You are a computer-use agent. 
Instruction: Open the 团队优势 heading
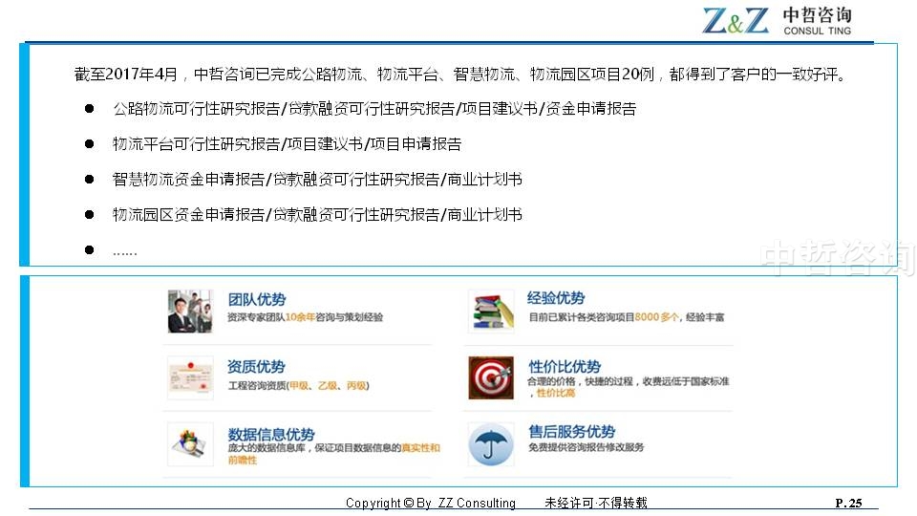(x=256, y=300)
